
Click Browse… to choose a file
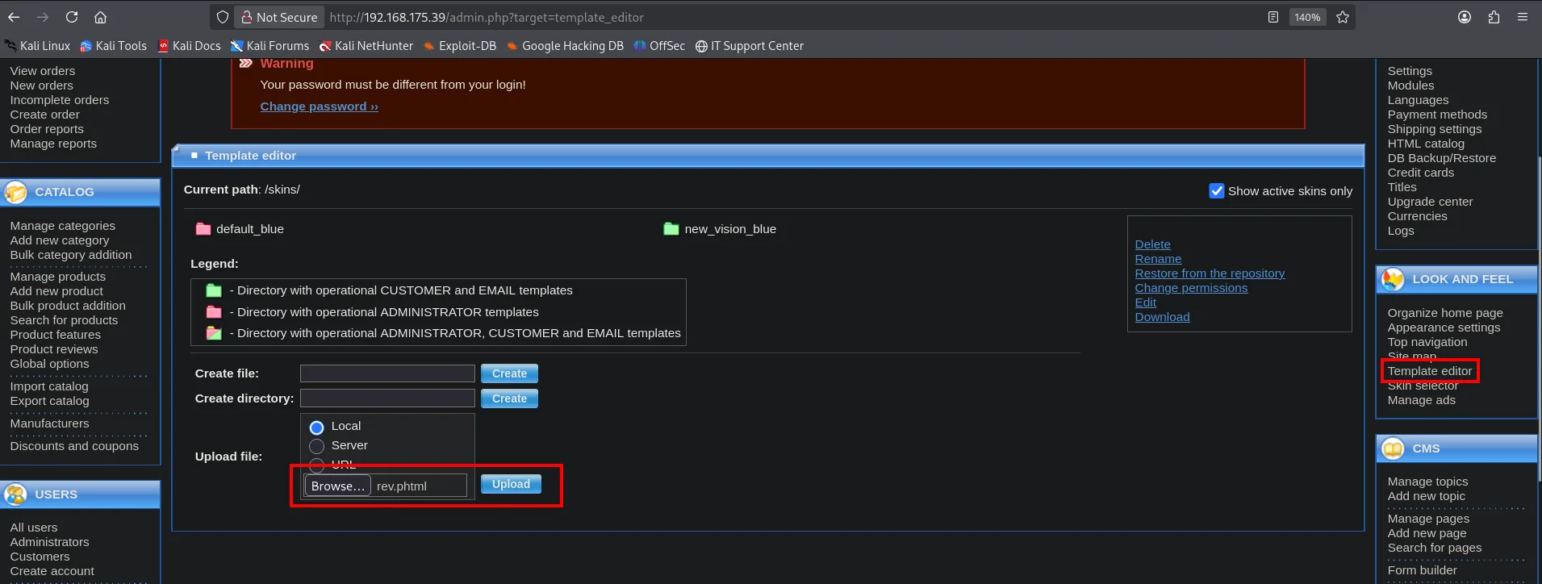click(x=337, y=486)
